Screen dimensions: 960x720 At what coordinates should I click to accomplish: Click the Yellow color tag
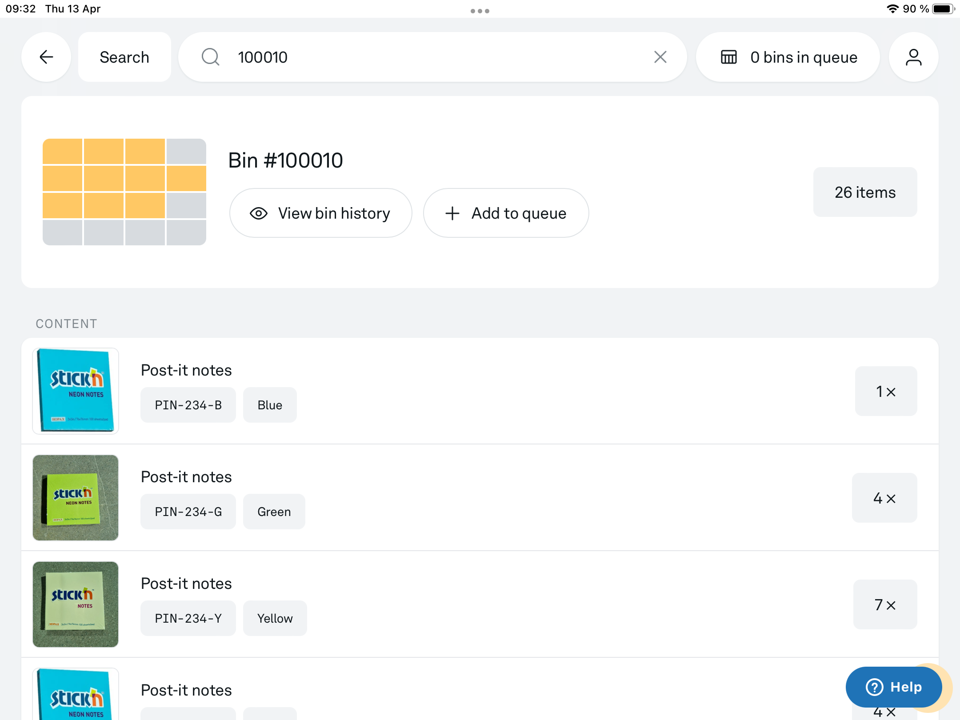point(275,618)
